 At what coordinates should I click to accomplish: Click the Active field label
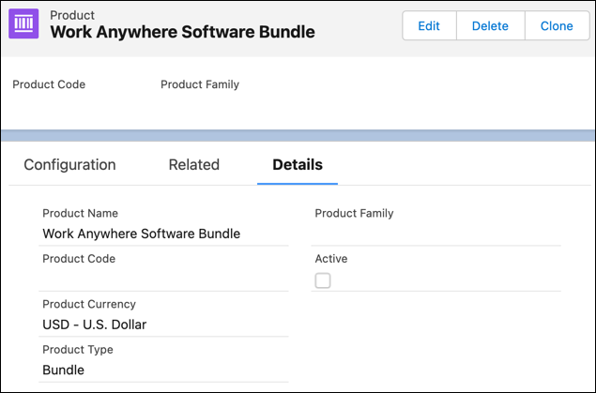(x=331, y=259)
